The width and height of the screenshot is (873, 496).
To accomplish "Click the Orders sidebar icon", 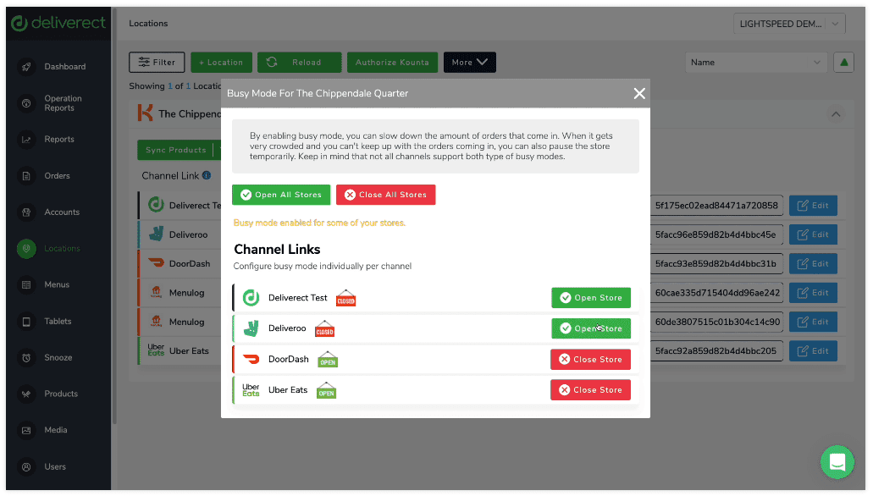I will [x=26, y=176].
